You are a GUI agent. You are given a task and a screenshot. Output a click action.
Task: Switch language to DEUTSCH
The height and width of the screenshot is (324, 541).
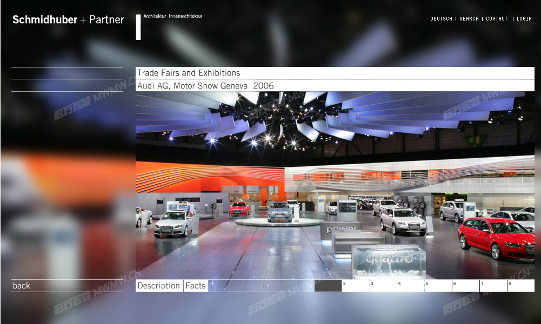[441, 18]
